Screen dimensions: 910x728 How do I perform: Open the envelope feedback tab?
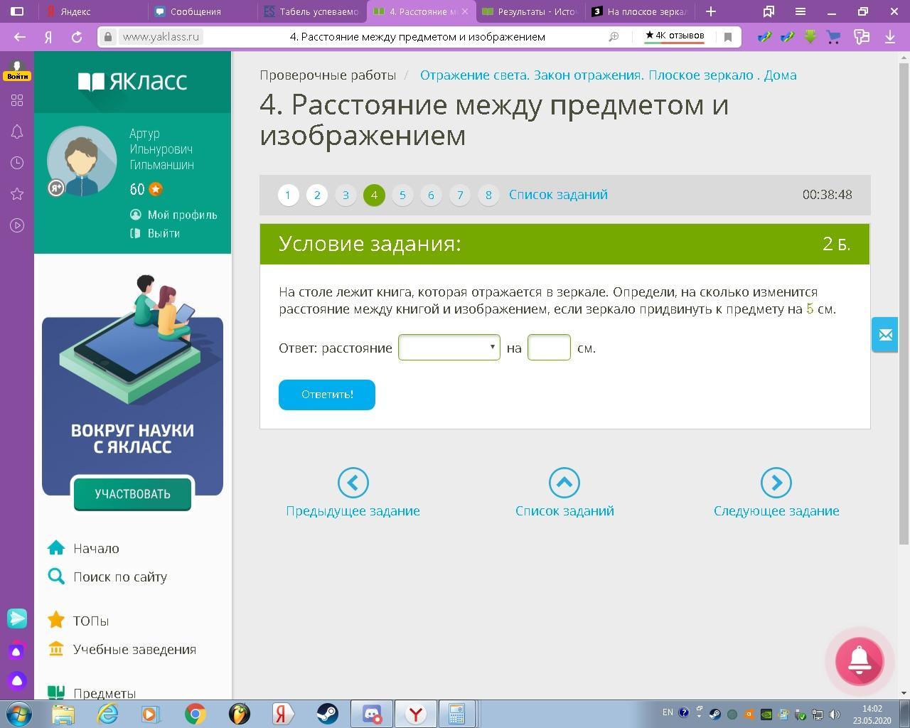point(885,335)
